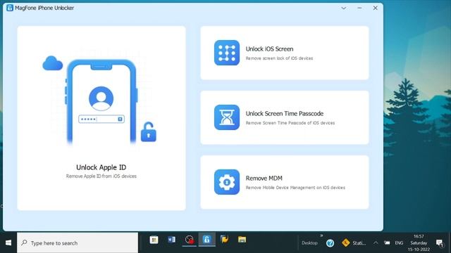
Task: Click the battery/network tray icon
Action: [387, 243]
